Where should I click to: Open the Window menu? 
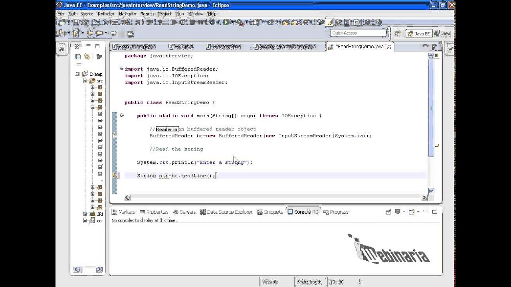(196, 14)
